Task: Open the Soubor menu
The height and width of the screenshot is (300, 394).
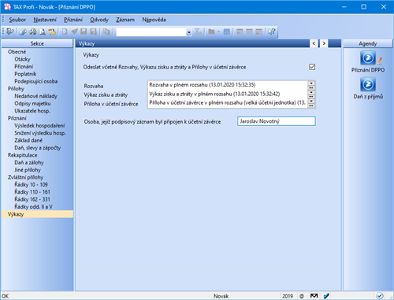Action: click(17, 20)
